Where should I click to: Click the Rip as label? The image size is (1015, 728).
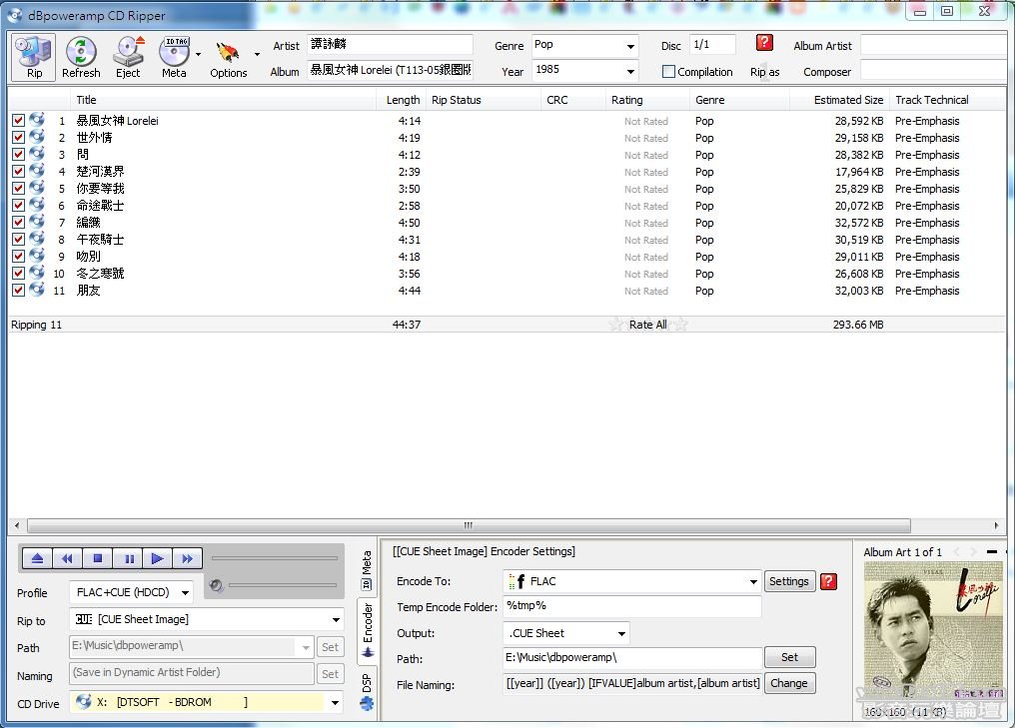764,72
